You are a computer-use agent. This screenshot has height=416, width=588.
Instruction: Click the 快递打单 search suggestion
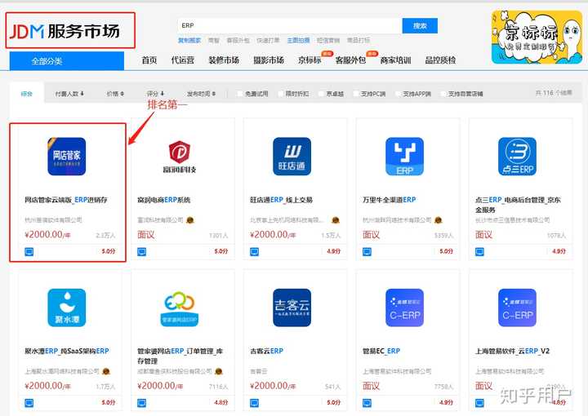point(268,41)
